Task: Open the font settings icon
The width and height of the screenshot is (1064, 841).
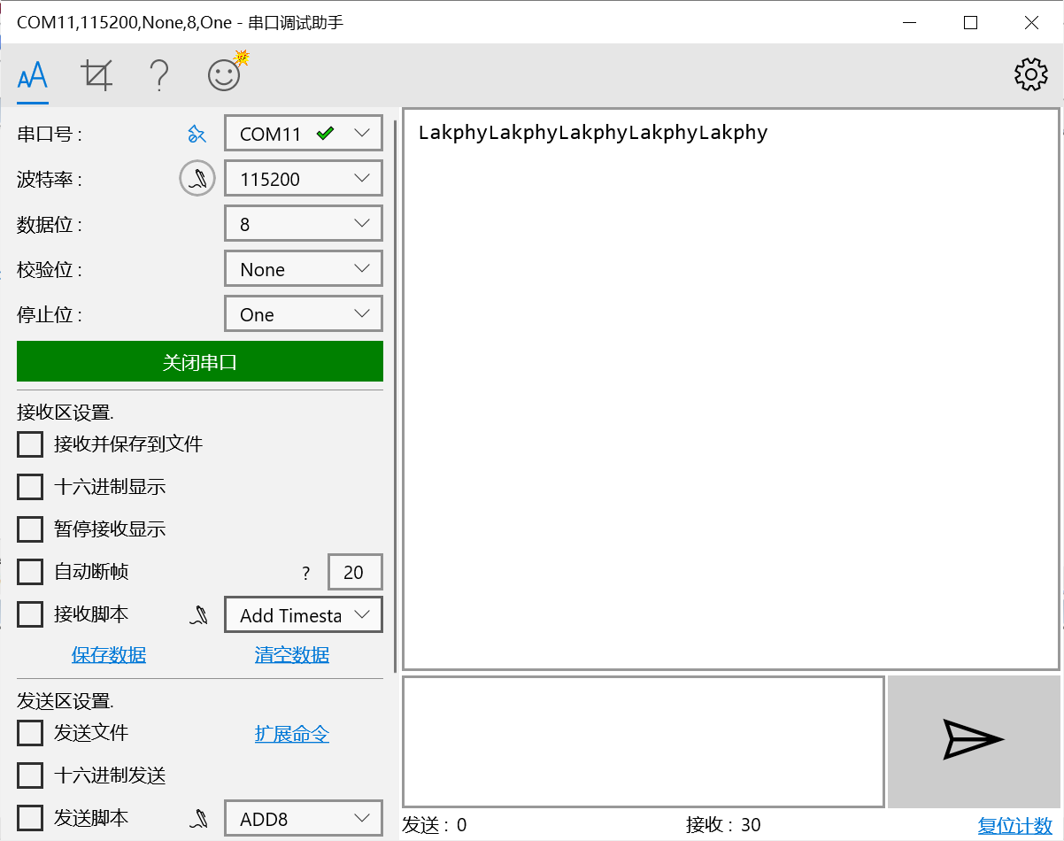Action: [x=32, y=74]
